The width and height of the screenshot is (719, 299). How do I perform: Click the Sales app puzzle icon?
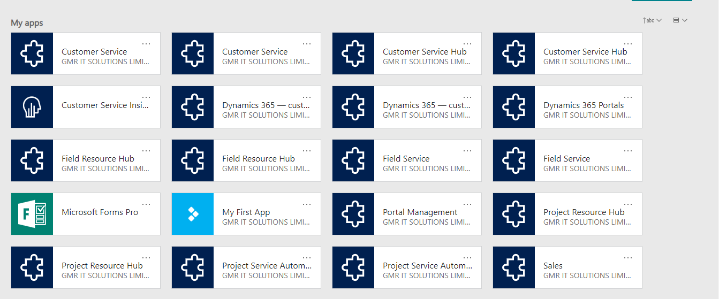click(514, 267)
